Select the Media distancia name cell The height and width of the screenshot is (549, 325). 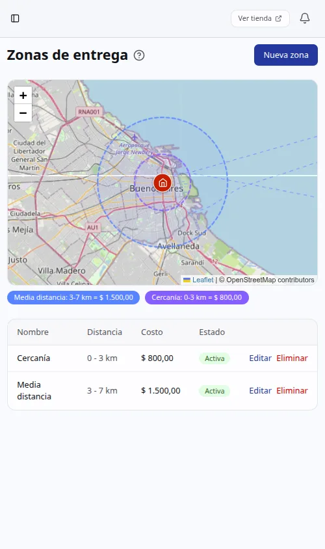(34, 390)
